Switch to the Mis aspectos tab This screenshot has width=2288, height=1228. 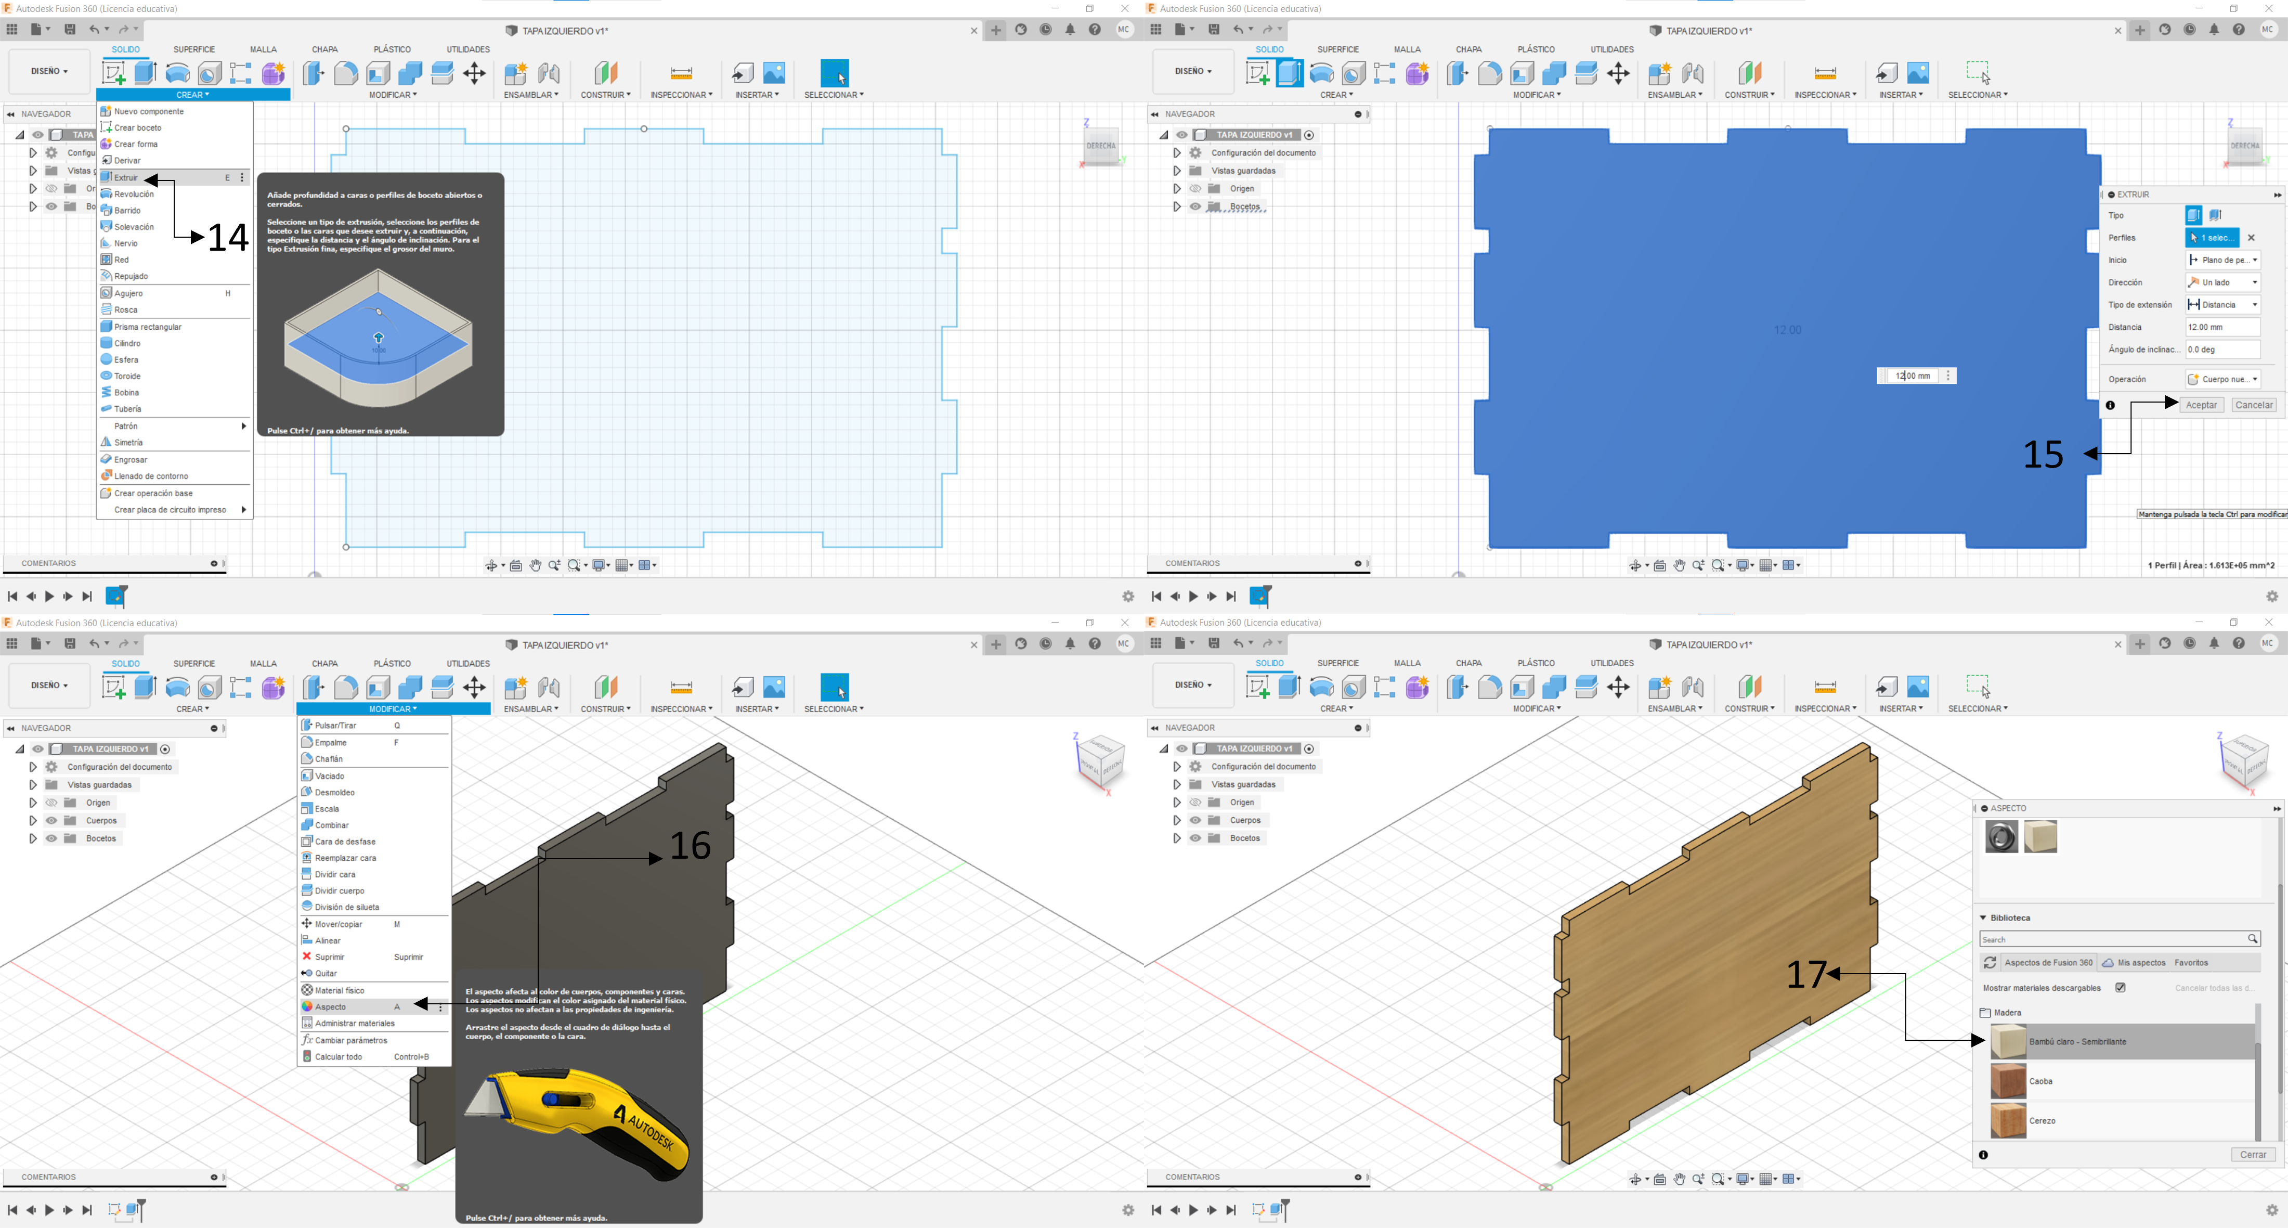pos(2140,962)
